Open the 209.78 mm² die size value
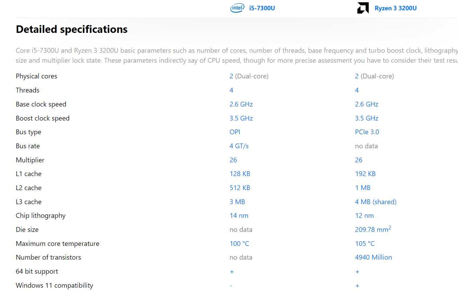This screenshot has height=299, width=458. (373, 229)
